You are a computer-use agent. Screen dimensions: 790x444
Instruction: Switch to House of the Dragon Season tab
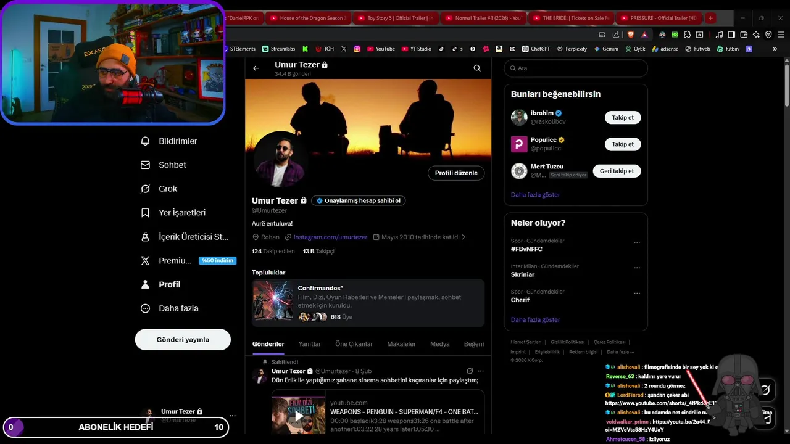click(308, 18)
